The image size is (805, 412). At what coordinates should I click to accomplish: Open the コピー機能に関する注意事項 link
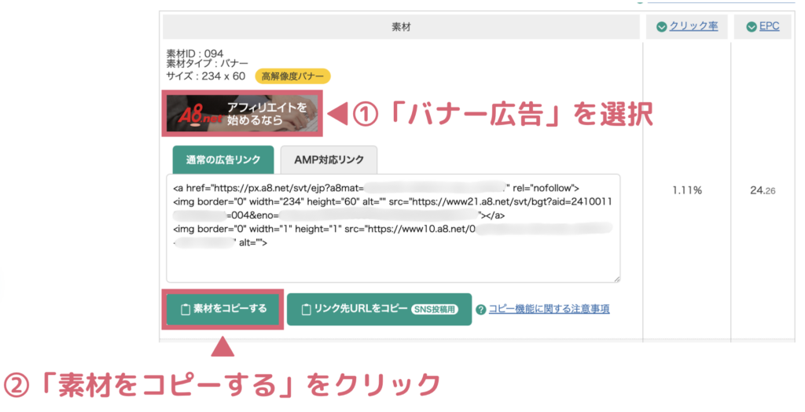coord(549,309)
